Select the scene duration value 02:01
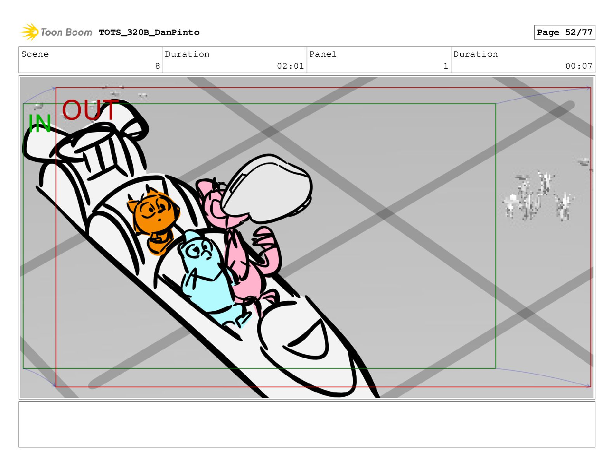Viewport: 614px width, 475px height. [x=290, y=66]
